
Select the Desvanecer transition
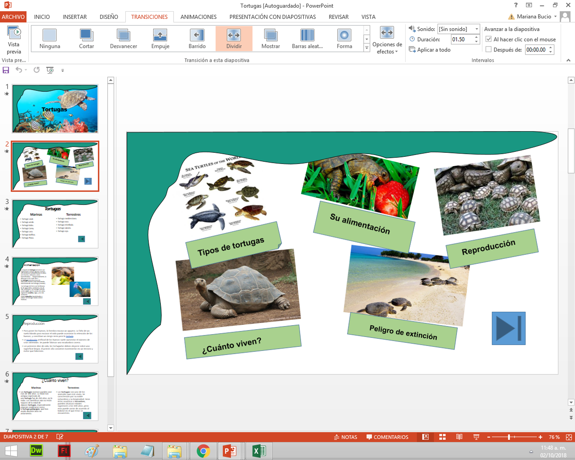(x=123, y=38)
